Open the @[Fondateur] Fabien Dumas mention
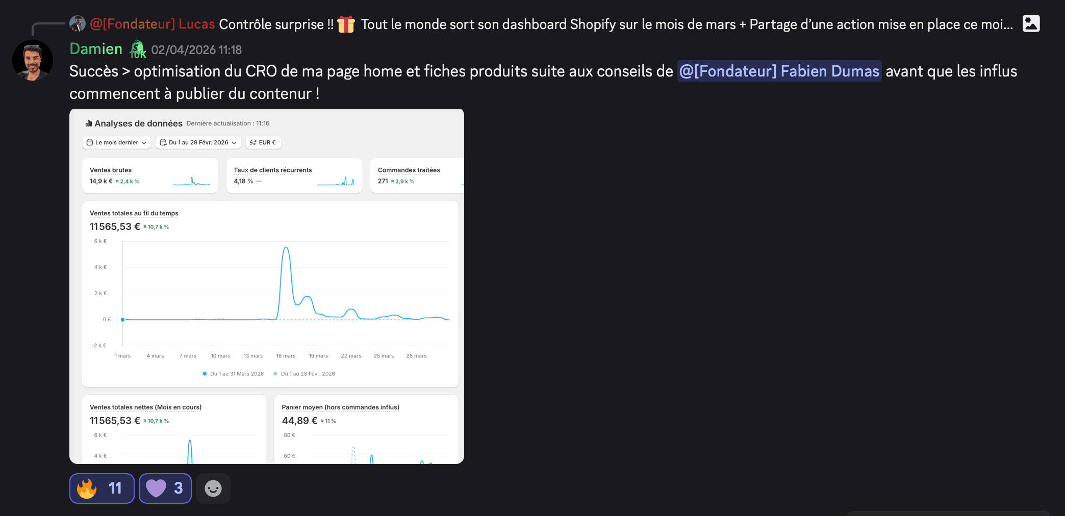Image resolution: width=1065 pixels, height=516 pixels. [x=779, y=71]
